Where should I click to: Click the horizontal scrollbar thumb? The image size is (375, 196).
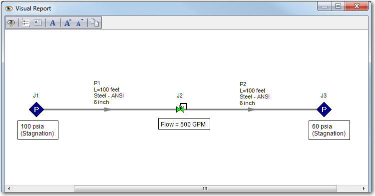click(x=205, y=188)
